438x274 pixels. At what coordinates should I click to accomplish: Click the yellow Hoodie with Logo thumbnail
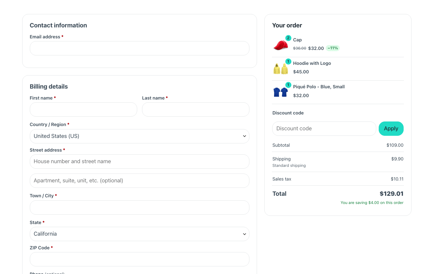pos(280,69)
